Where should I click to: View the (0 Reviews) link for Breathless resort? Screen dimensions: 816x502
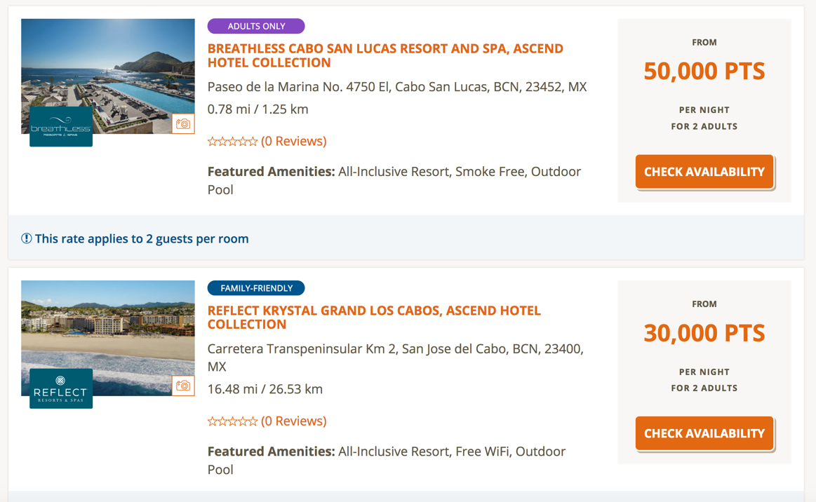[293, 141]
